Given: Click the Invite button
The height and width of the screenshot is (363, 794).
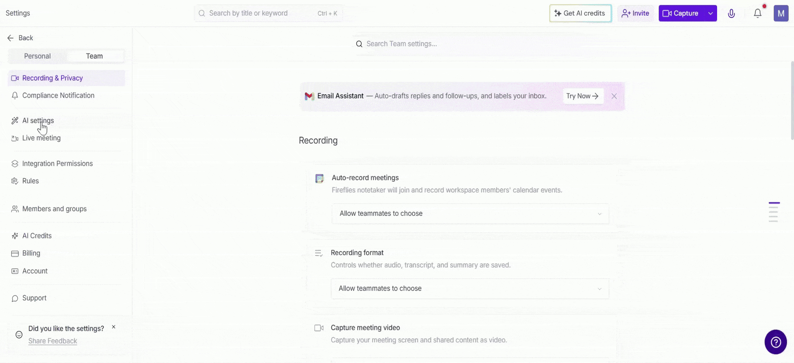Looking at the screenshot, I should [636, 13].
